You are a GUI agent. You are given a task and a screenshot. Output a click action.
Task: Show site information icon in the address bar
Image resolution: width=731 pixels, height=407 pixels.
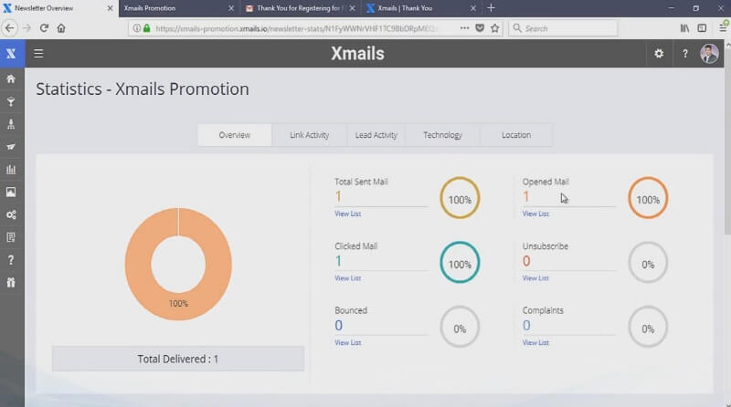tap(136, 28)
